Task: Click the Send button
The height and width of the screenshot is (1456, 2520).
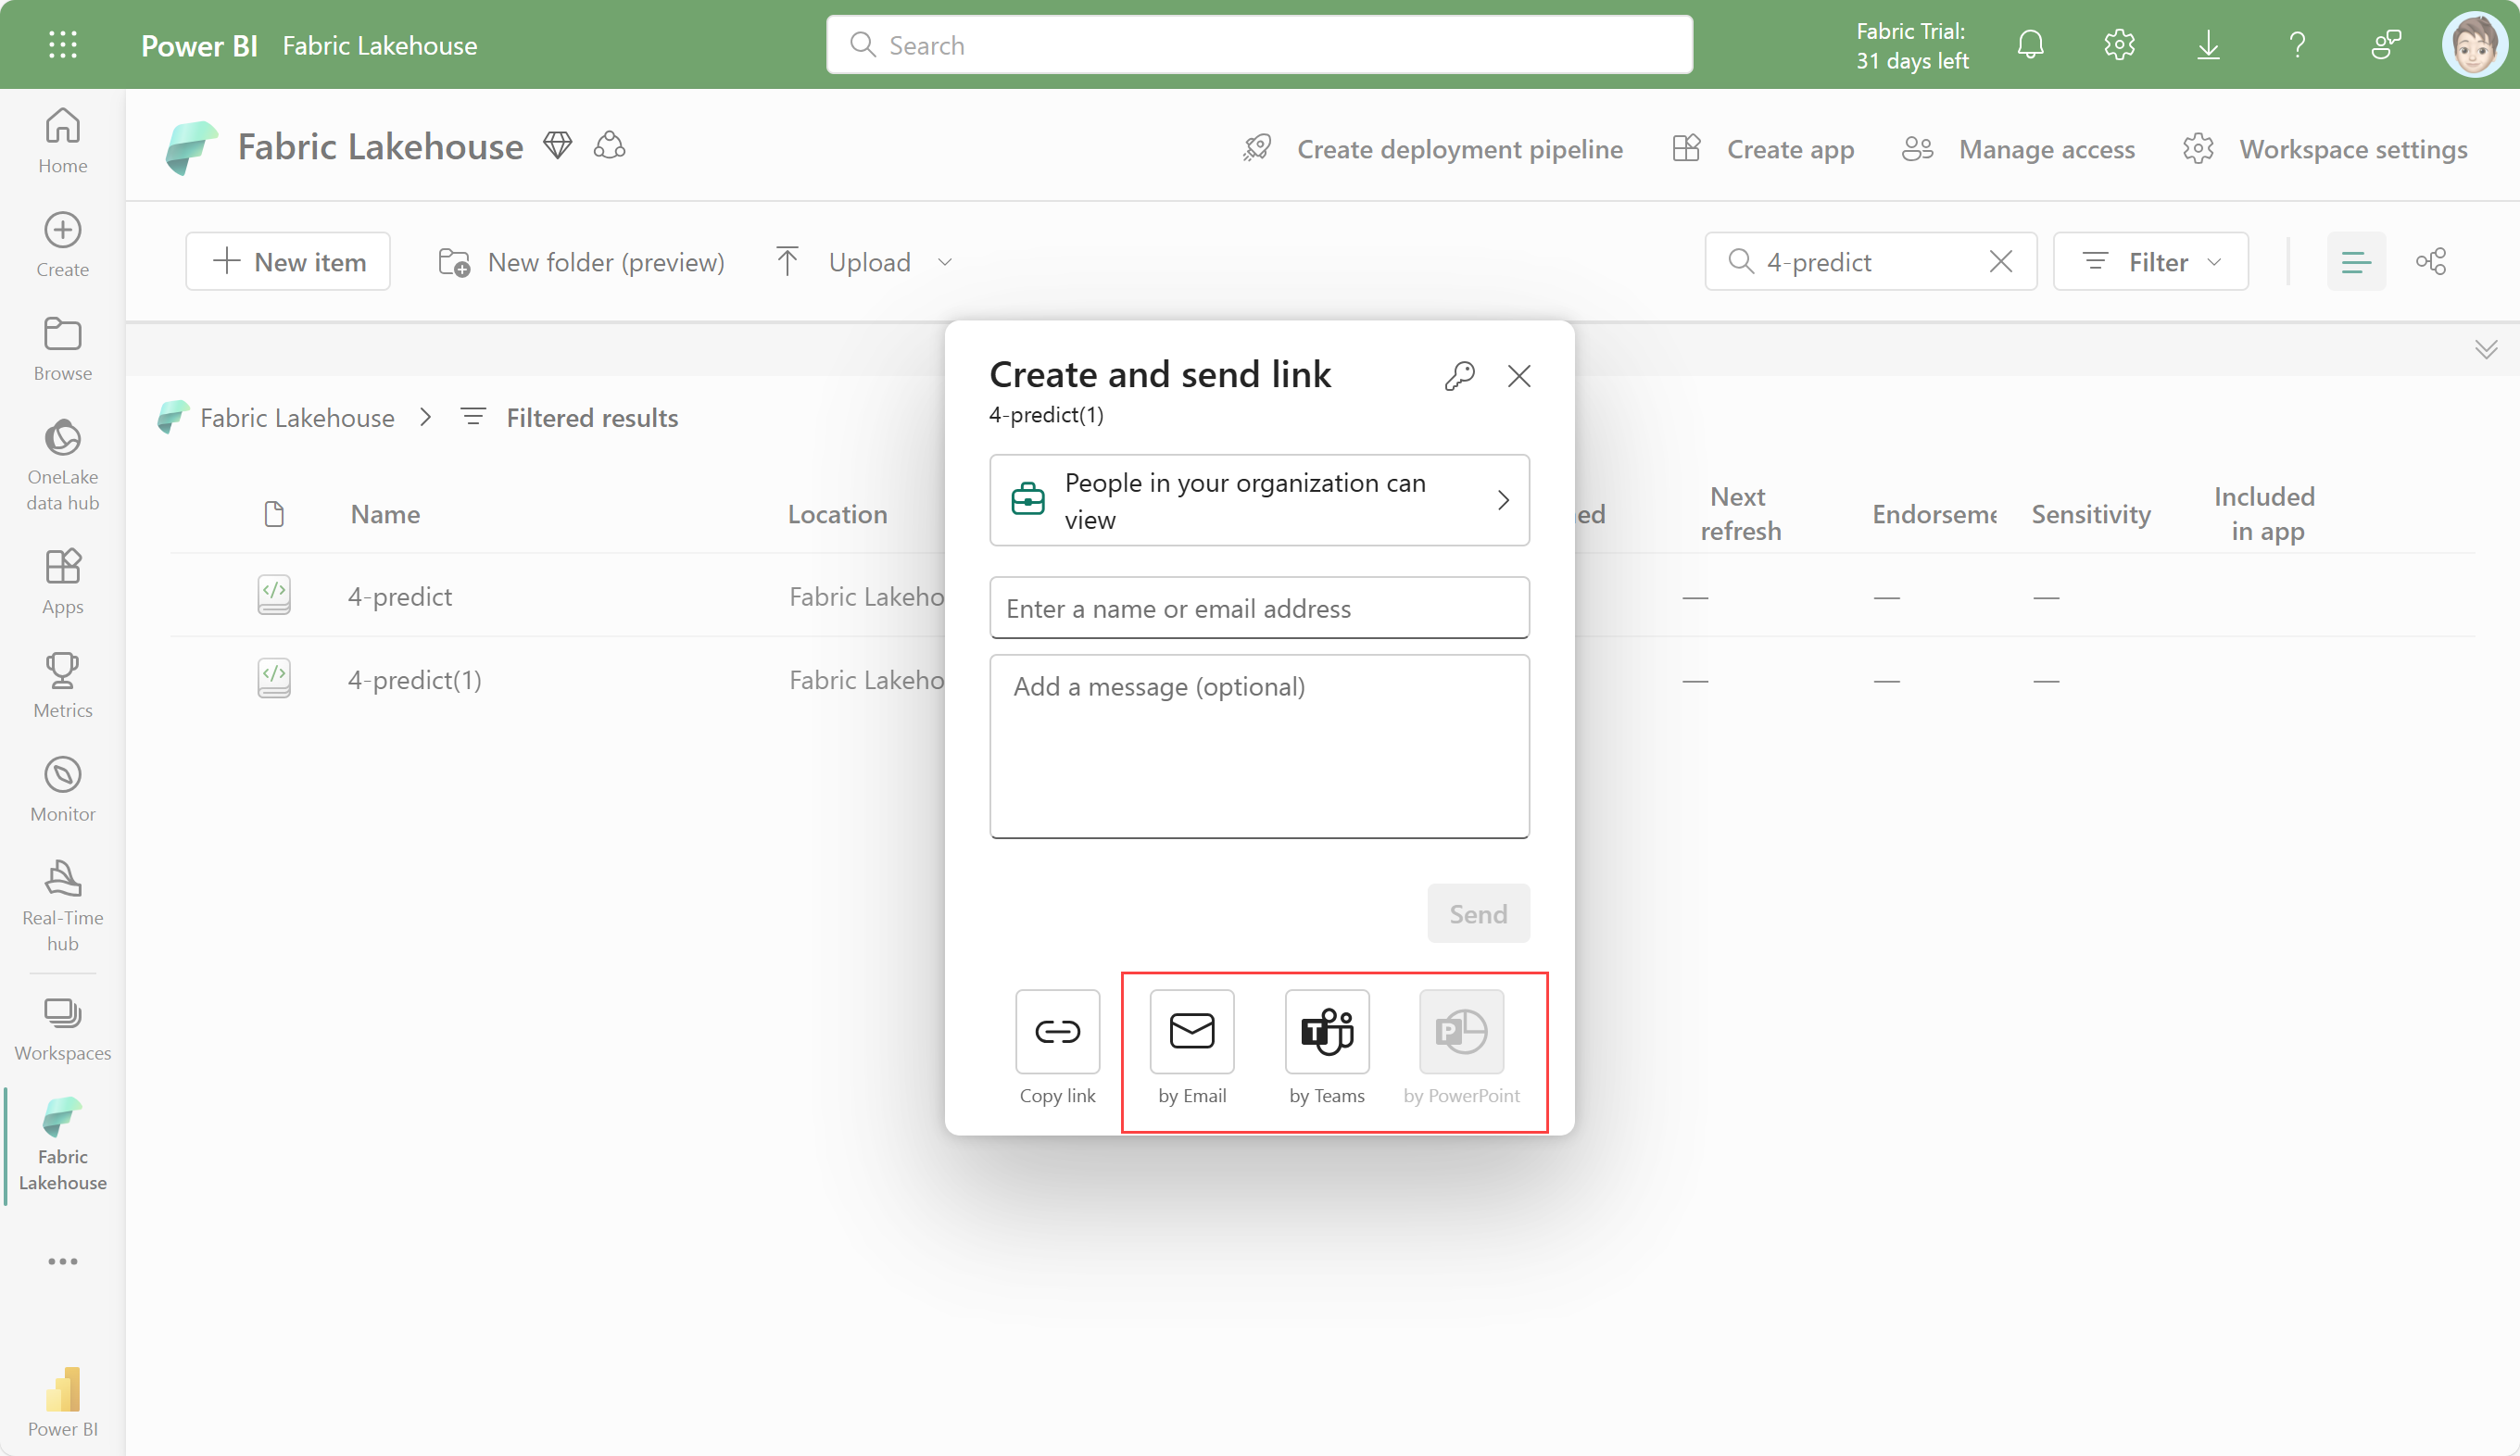Action: click(x=1478, y=914)
